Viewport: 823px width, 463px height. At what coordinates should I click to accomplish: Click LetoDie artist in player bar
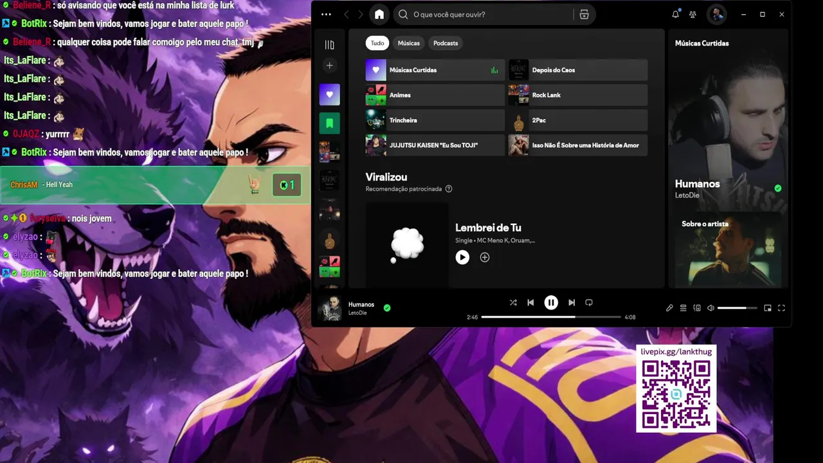(x=357, y=313)
